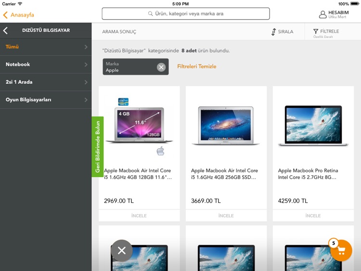The height and width of the screenshot is (271, 361).
Task: Open the Notebook category
Action: (x=46, y=65)
